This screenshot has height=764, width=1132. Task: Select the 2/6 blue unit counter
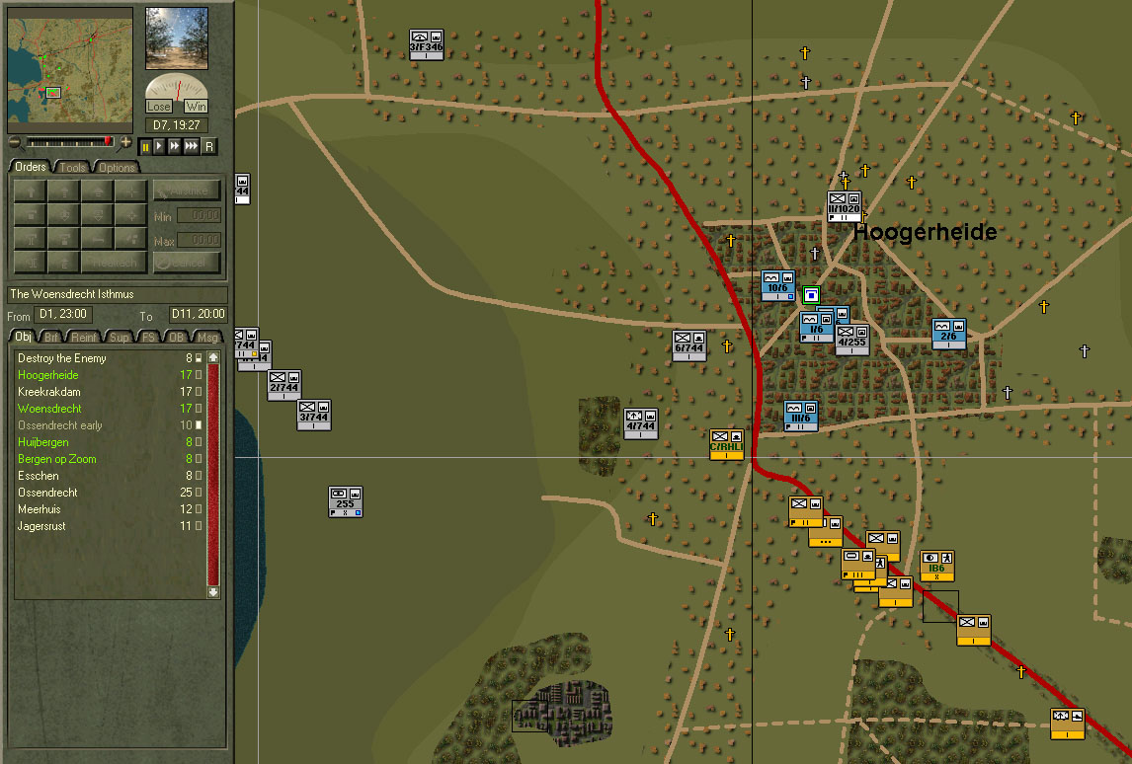point(948,334)
